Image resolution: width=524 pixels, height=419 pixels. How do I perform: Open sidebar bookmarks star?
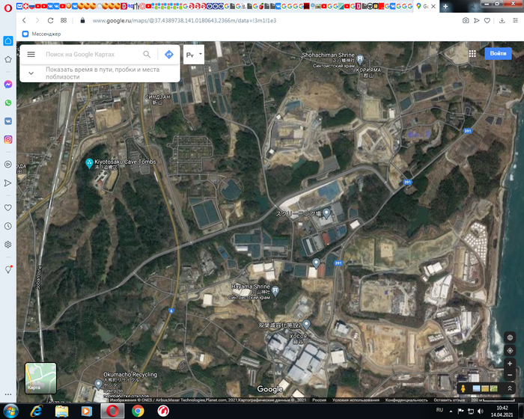pos(8,59)
